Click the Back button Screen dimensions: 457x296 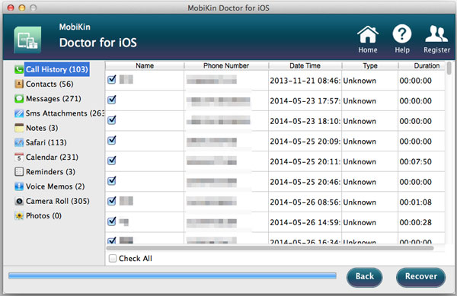tap(364, 277)
